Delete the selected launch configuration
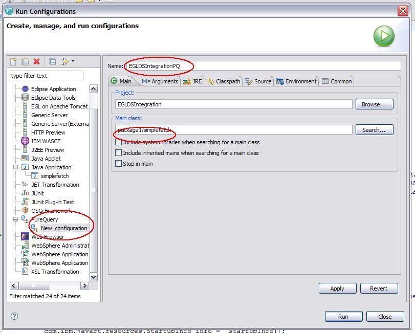Viewport: 415px width, 333px height. click(36, 61)
